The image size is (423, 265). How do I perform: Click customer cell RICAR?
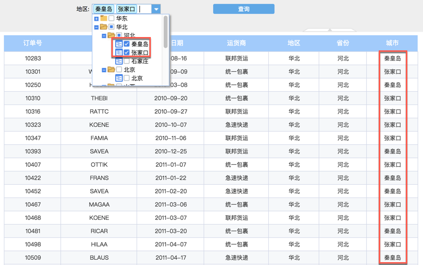[x=99, y=231]
